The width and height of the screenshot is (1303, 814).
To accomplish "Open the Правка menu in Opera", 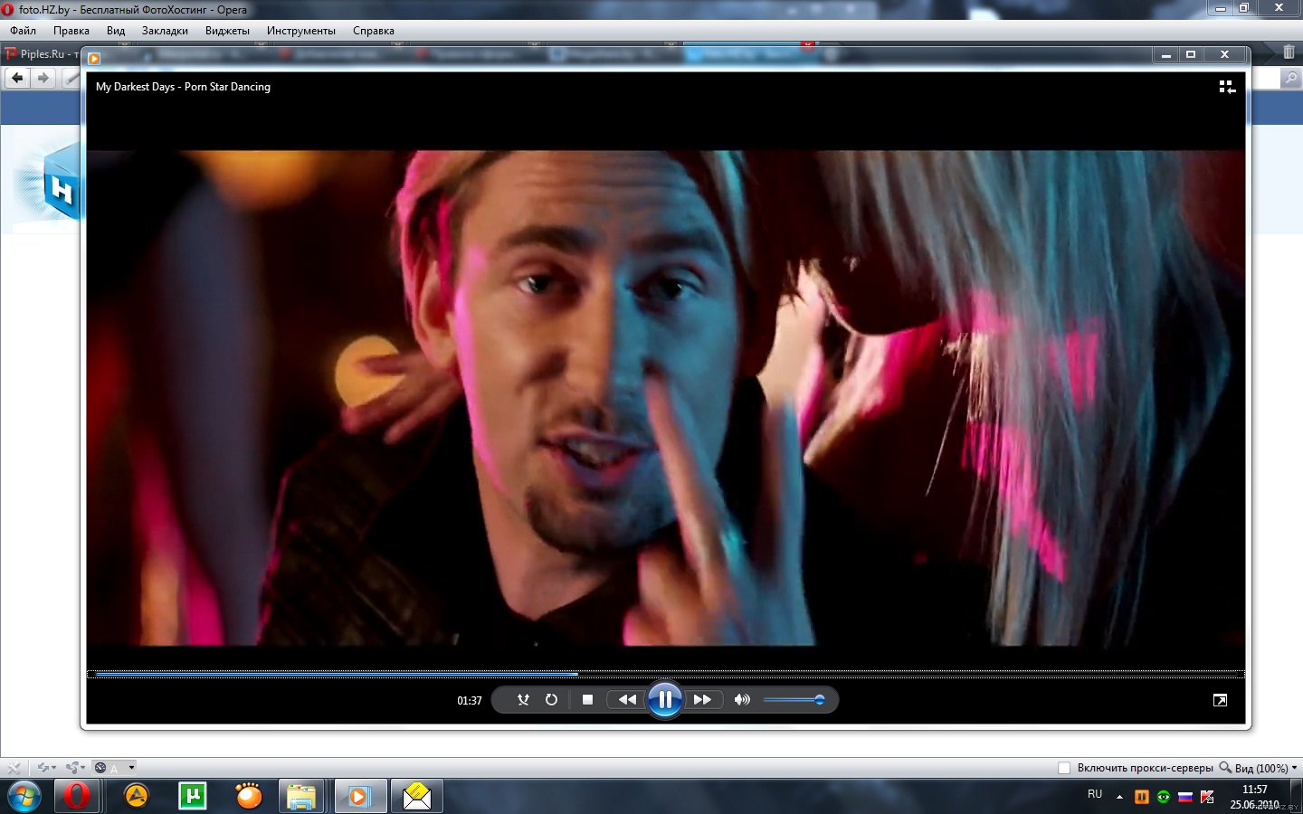I will coord(71,31).
